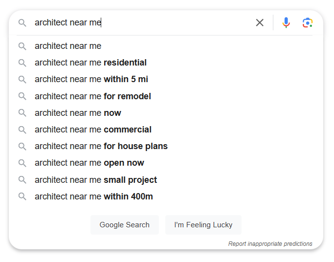Click magnifier icon beside 'within 5 mi' suggestion

pos(22,79)
